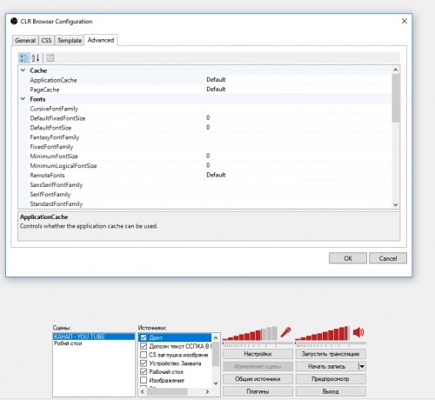
Task: Uncheck the Рабочий стол source
Action: point(144,371)
